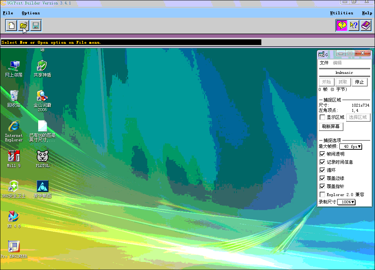Enable Explorer 2.0 兼容 compatibility option
The image size is (375, 270).
pos(322,194)
